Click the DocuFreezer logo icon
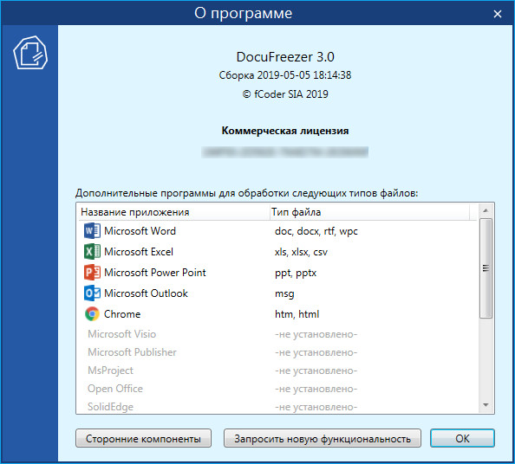The height and width of the screenshot is (464, 515). tap(30, 53)
